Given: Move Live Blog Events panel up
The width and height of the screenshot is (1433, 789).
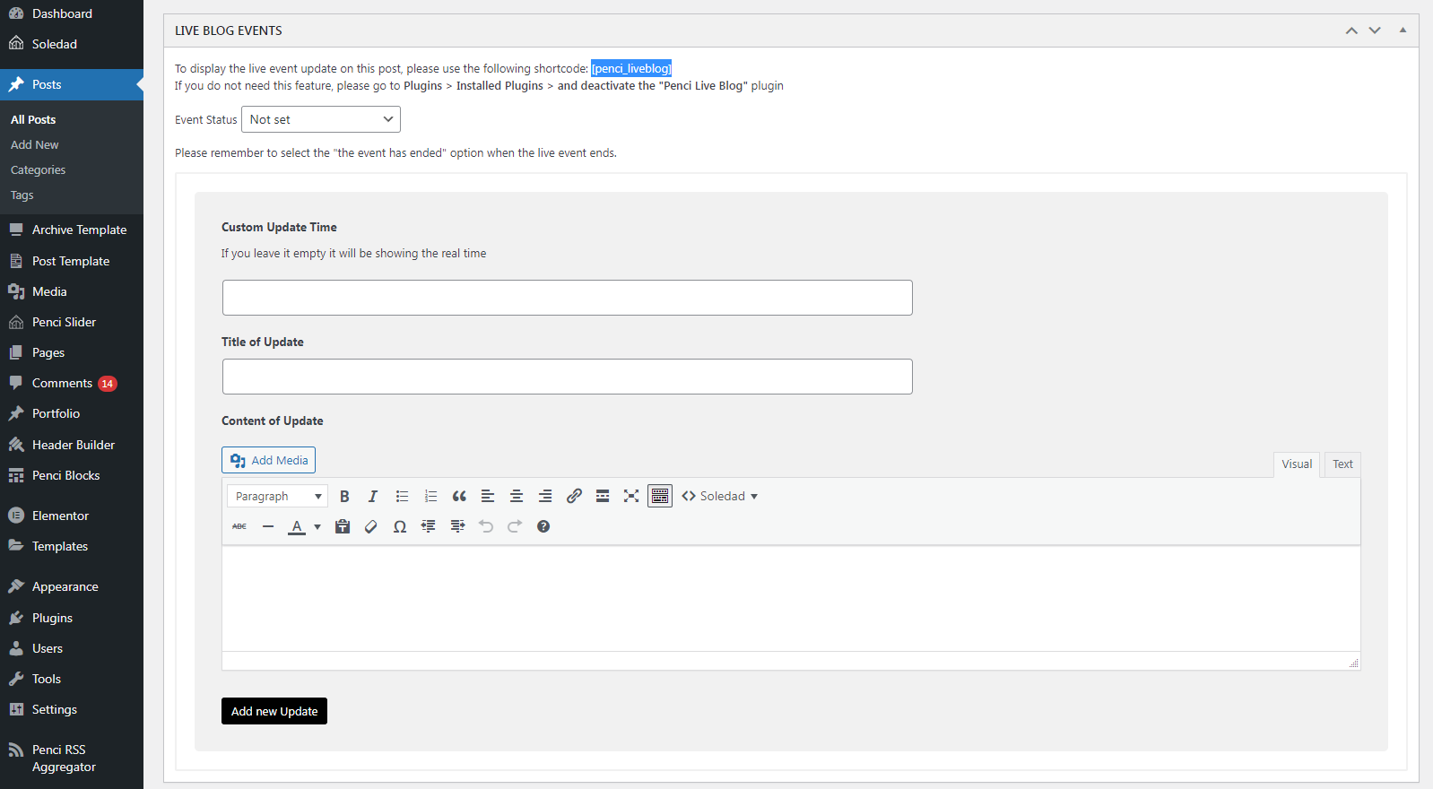Looking at the screenshot, I should (x=1351, y=30).
